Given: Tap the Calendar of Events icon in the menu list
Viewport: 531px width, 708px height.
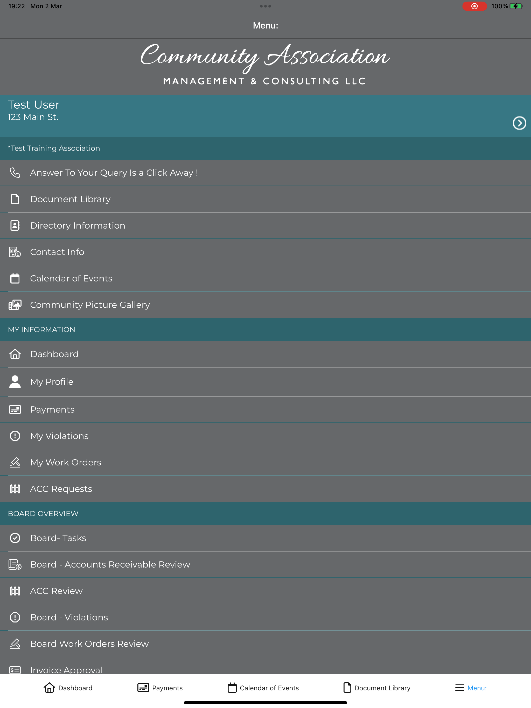Looking at the screenshot, I should pyautogui.click(x=15, y=278).
